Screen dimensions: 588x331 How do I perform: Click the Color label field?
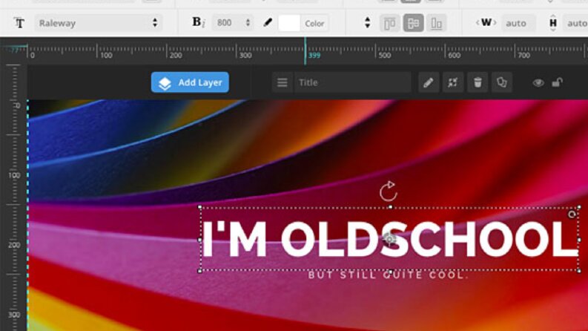314,24
